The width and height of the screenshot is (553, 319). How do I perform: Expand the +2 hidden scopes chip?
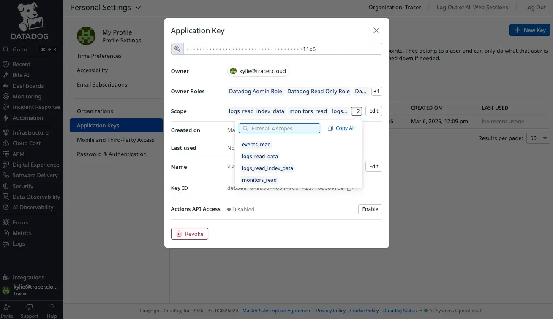pyautogui.click(x=356, y=111)
